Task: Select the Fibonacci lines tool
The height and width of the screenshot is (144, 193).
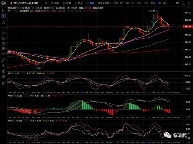Action: point(3,43)
